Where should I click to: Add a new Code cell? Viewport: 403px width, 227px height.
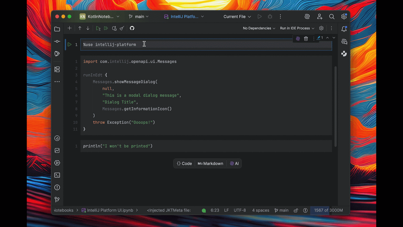pyautogui.click(x=184, y=163)
